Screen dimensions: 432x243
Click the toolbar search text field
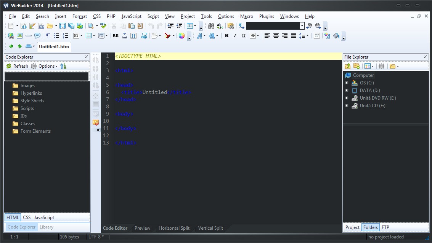pos(273,26)
